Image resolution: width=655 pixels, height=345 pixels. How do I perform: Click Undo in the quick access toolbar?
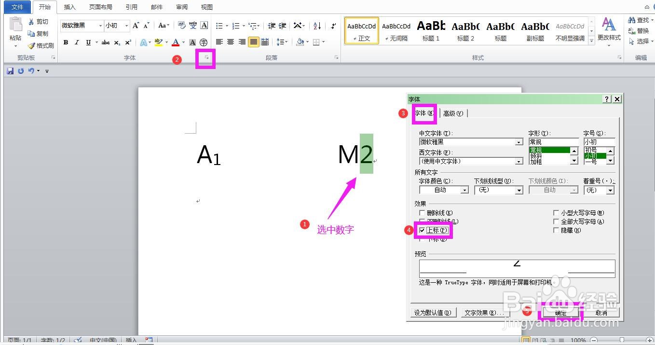click(31, 71)
